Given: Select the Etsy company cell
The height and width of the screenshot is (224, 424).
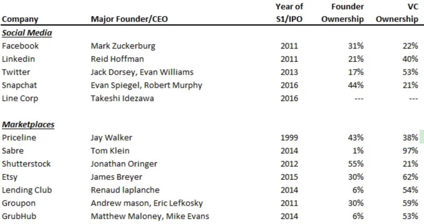Looking at the screenshot, I should pos(10,177).
